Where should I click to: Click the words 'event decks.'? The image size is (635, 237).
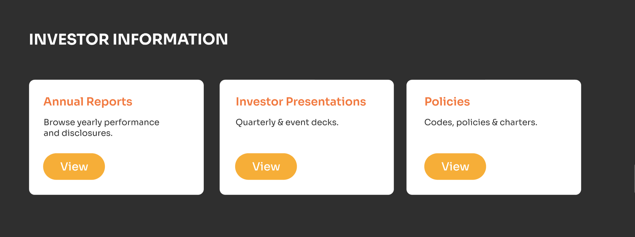(312, 122)
